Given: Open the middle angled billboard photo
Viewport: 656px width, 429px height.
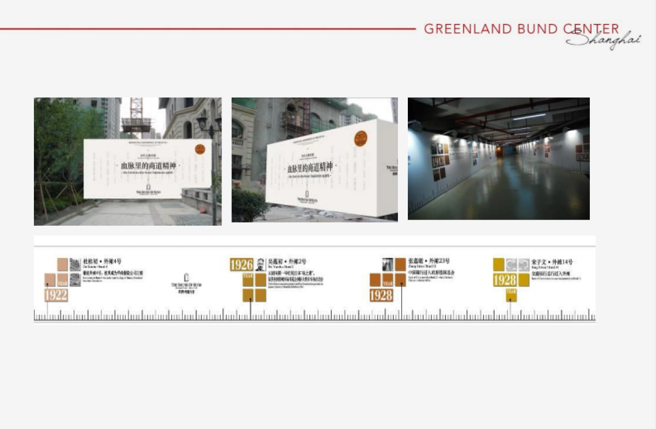Looking at the screenshot, I should tap(314, 160).
